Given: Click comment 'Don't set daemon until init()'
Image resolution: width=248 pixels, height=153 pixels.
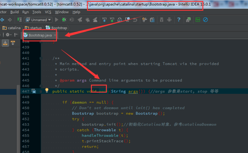Looking at the screenshot, I should (x=115, y=108).
